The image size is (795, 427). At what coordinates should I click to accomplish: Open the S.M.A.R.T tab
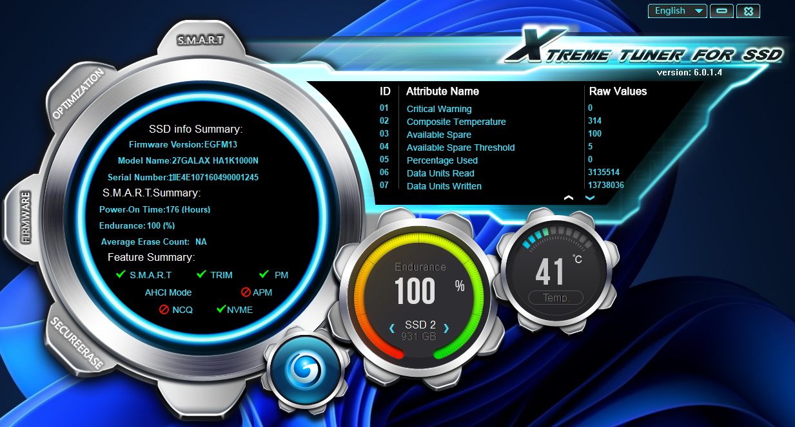pos(201,40)
